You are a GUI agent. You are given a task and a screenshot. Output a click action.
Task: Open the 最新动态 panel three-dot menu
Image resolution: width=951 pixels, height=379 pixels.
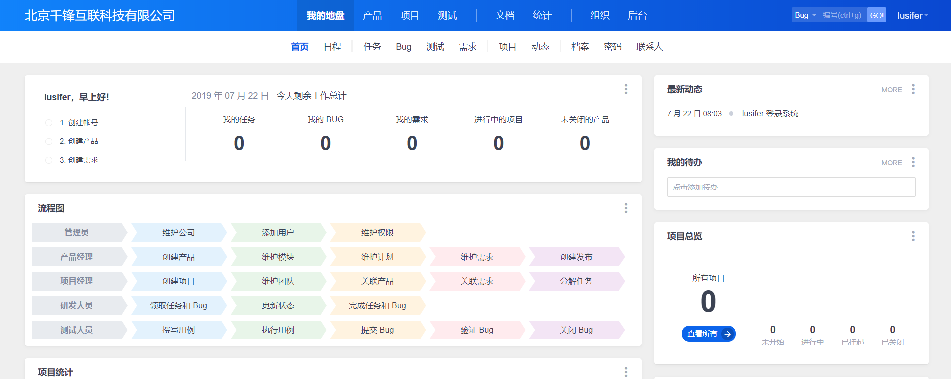[913, 89]
